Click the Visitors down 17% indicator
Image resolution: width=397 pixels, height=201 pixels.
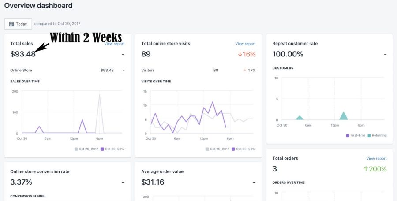(249, 70)
